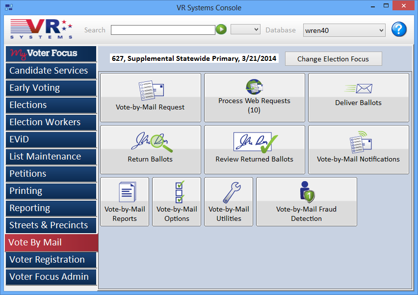This screenshot has width=418, height=295.
Task: Go to Elections module
Action: click(51, 105)
